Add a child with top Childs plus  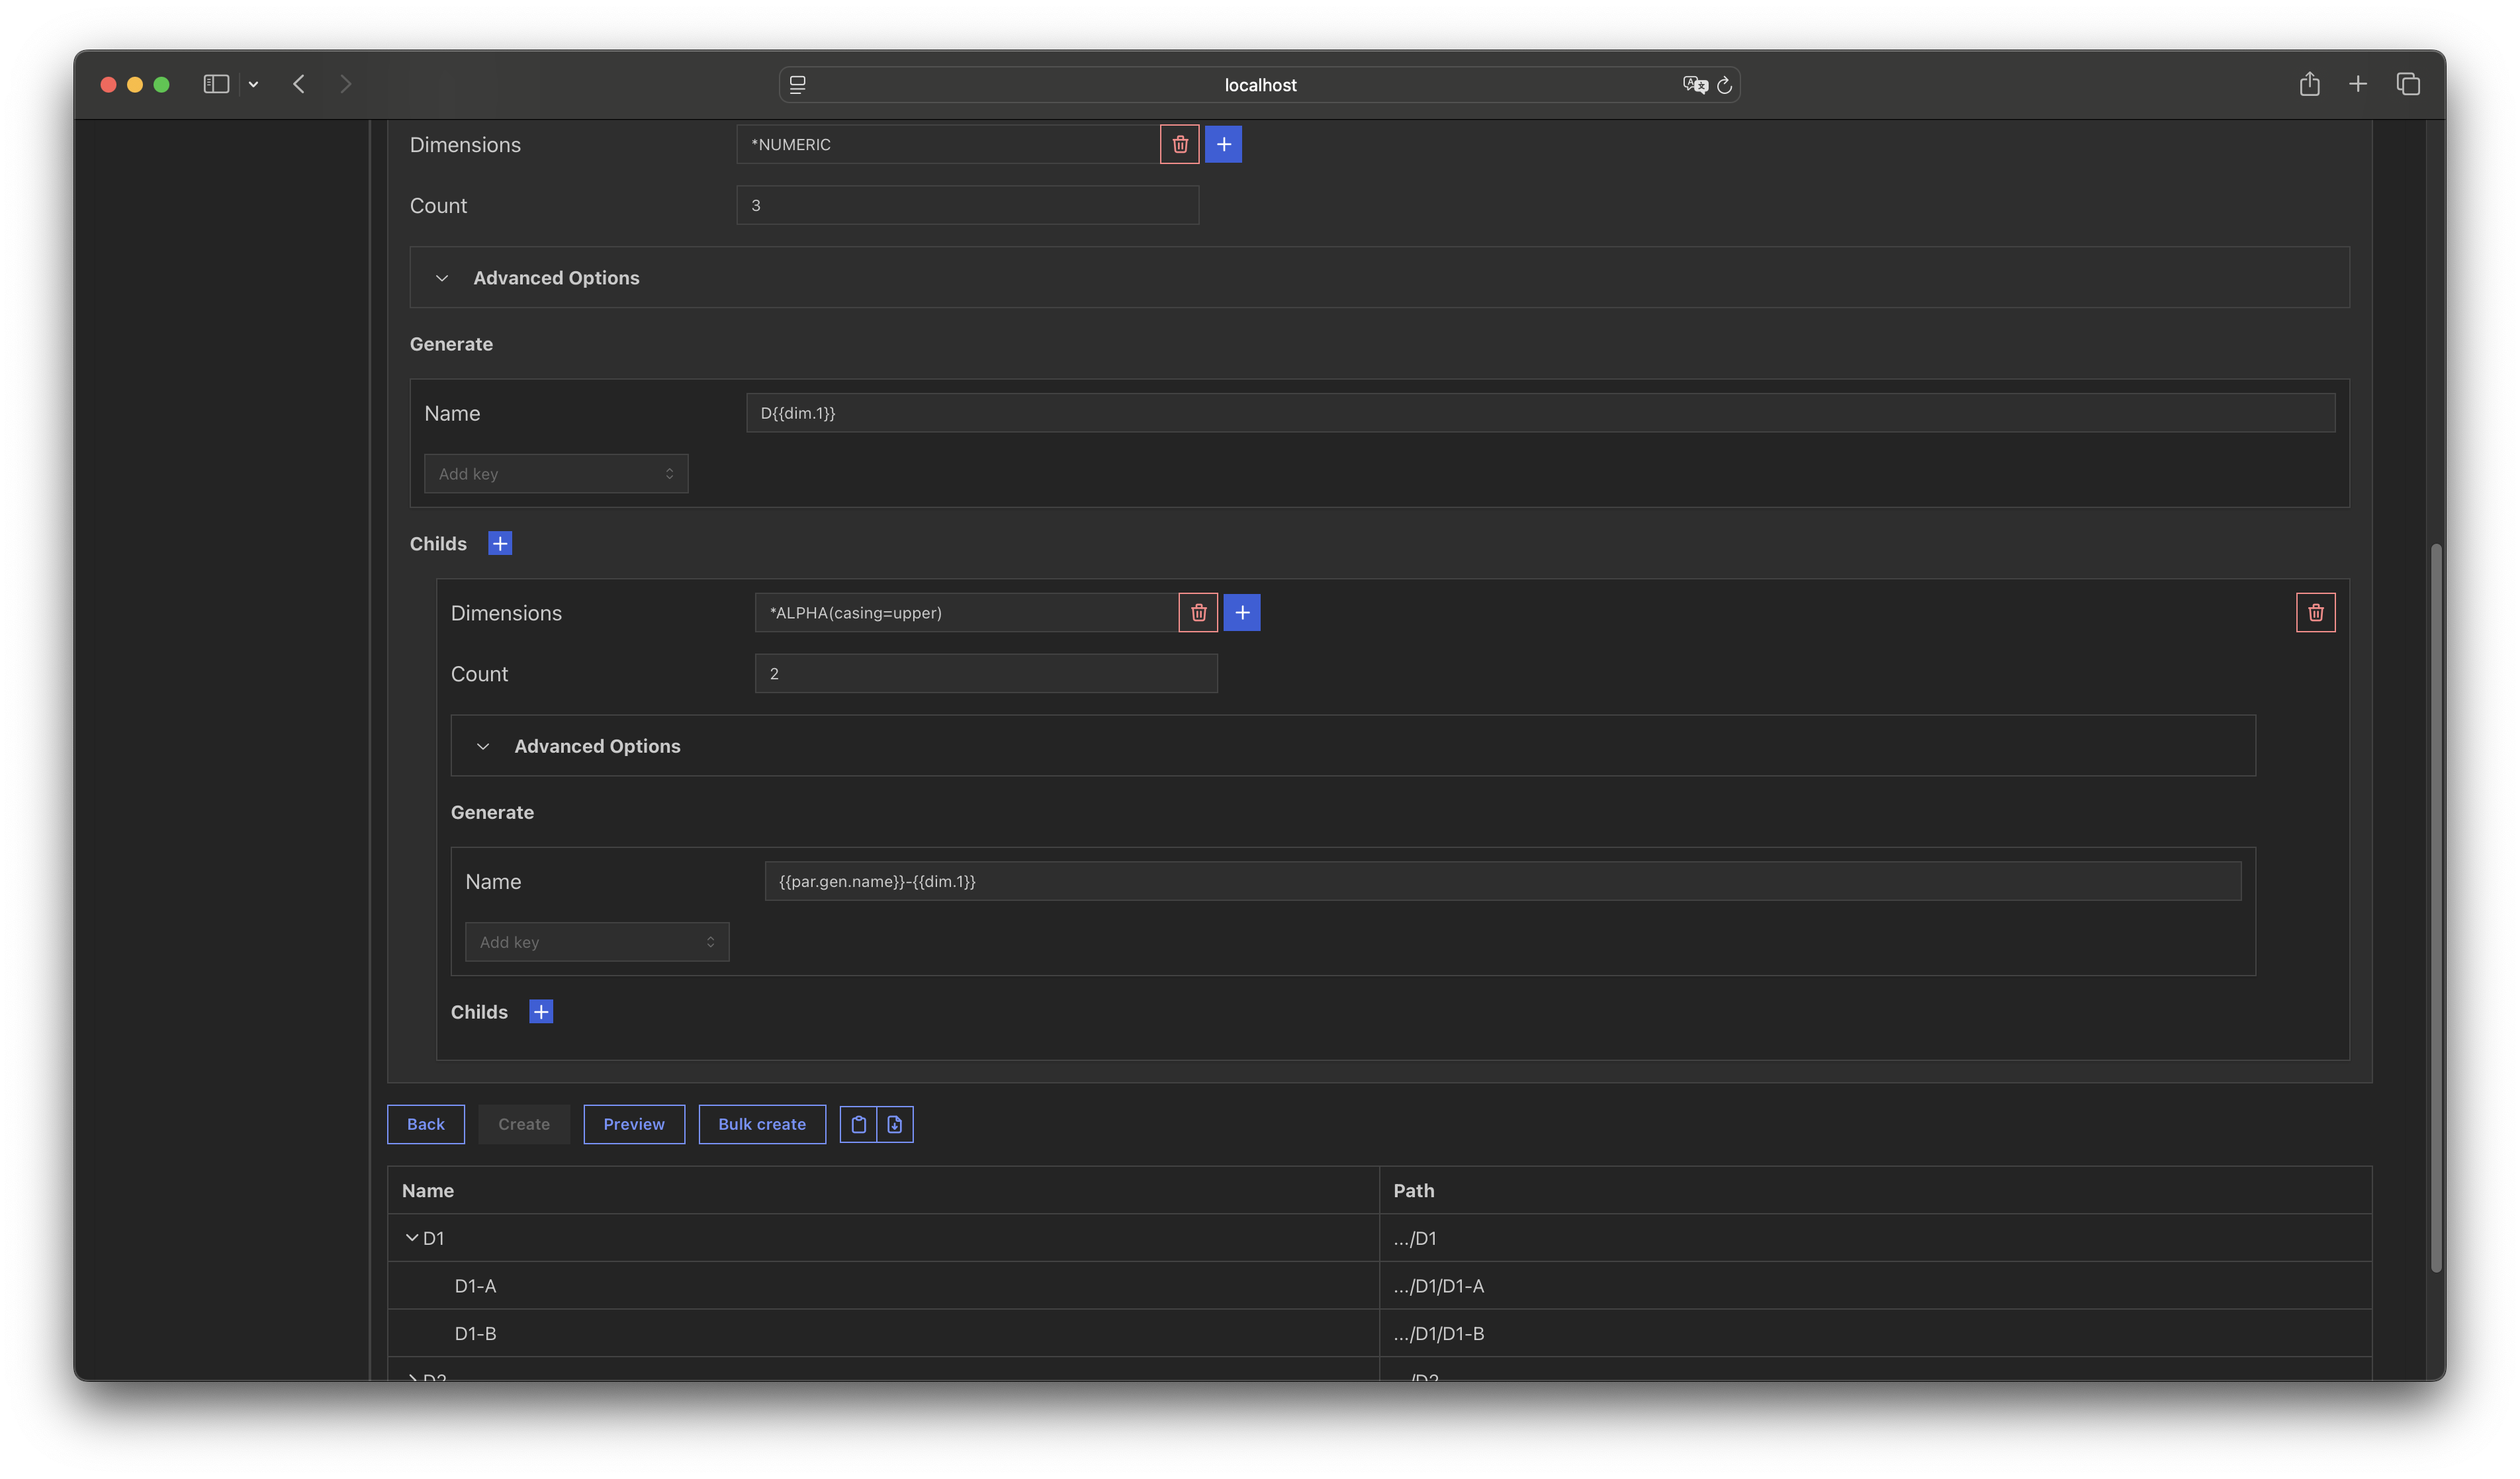[500, 544]
